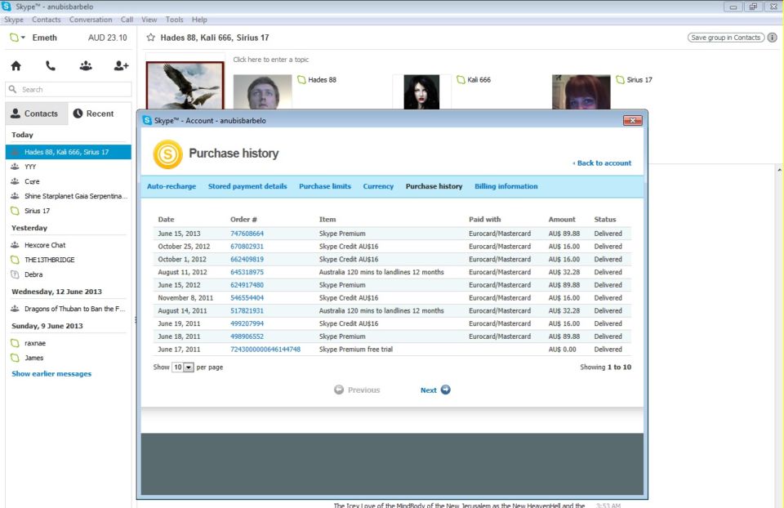
Task: Open order 662409819 details
Action: [247, 259]
